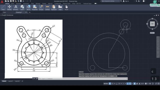
Task: Click the Redo arrow icon
Action: click(27, 1)
